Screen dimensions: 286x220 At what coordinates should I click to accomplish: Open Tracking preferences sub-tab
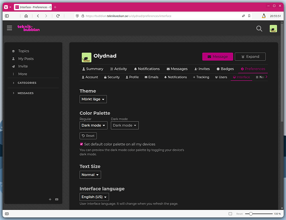pos(201,77)
